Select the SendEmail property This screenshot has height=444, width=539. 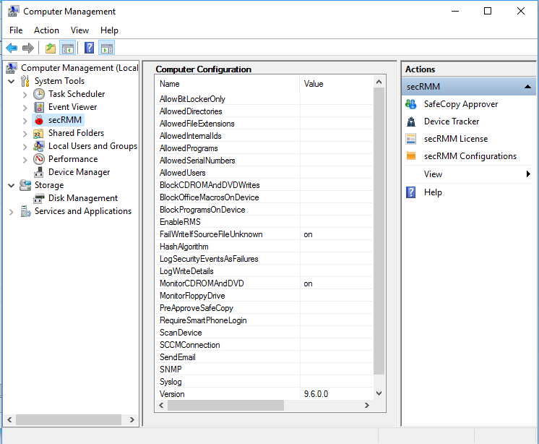click(x=177, y=357)
